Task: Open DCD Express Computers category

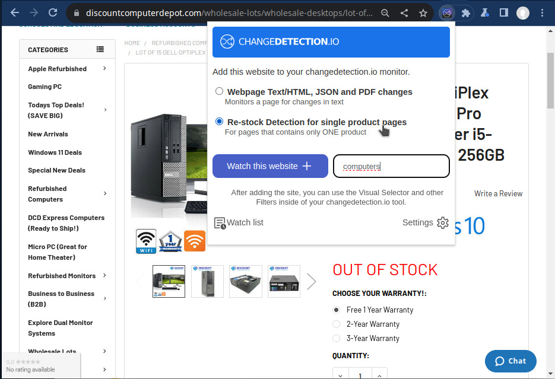Action: pyautogui.click(x=66, y=223)
